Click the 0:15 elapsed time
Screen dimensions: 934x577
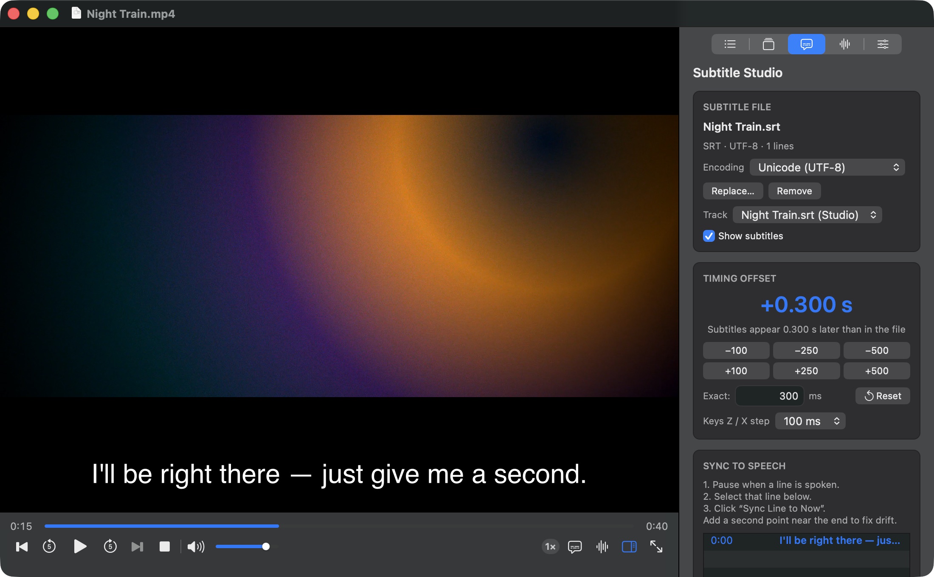tap(21, 526)
